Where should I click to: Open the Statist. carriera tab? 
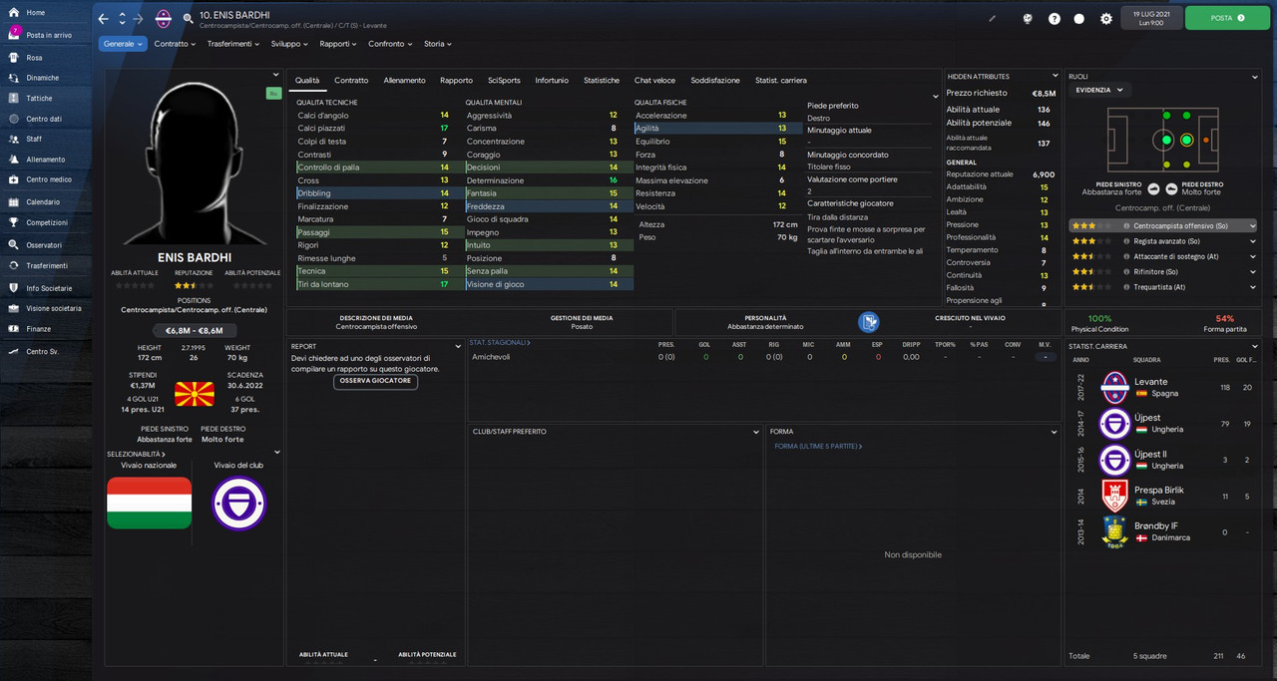point(781,80)
